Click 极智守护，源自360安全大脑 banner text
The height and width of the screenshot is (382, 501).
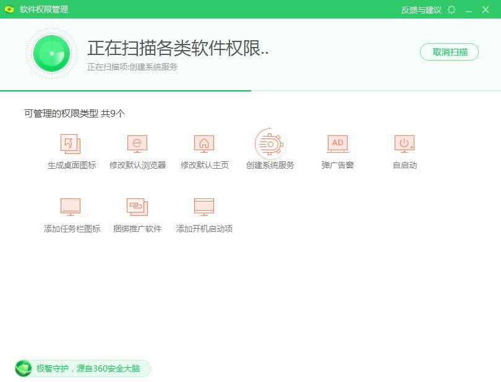click(x=88, y=368)
